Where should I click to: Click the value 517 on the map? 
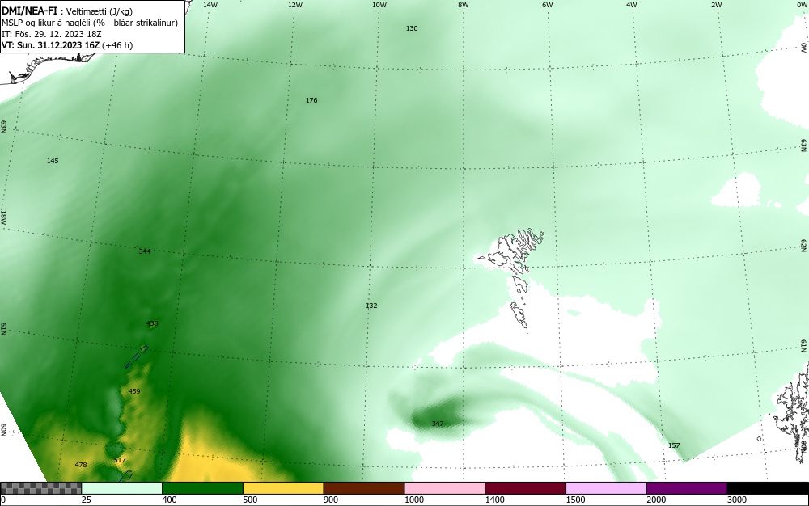tap(120, 460)
